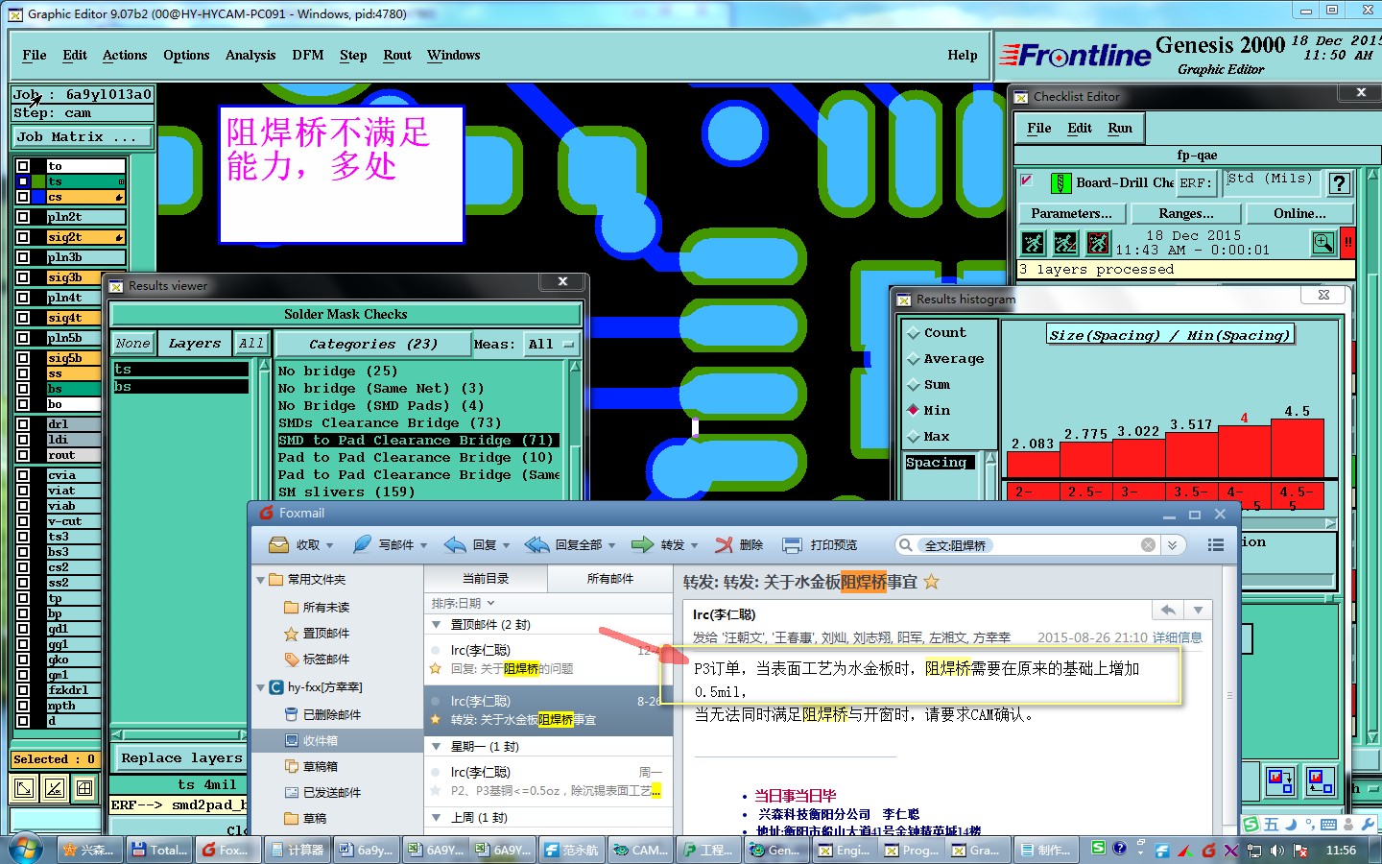Open the Analysis menu
Viewport: 1382px width, 864px height.
coord(250,56)
